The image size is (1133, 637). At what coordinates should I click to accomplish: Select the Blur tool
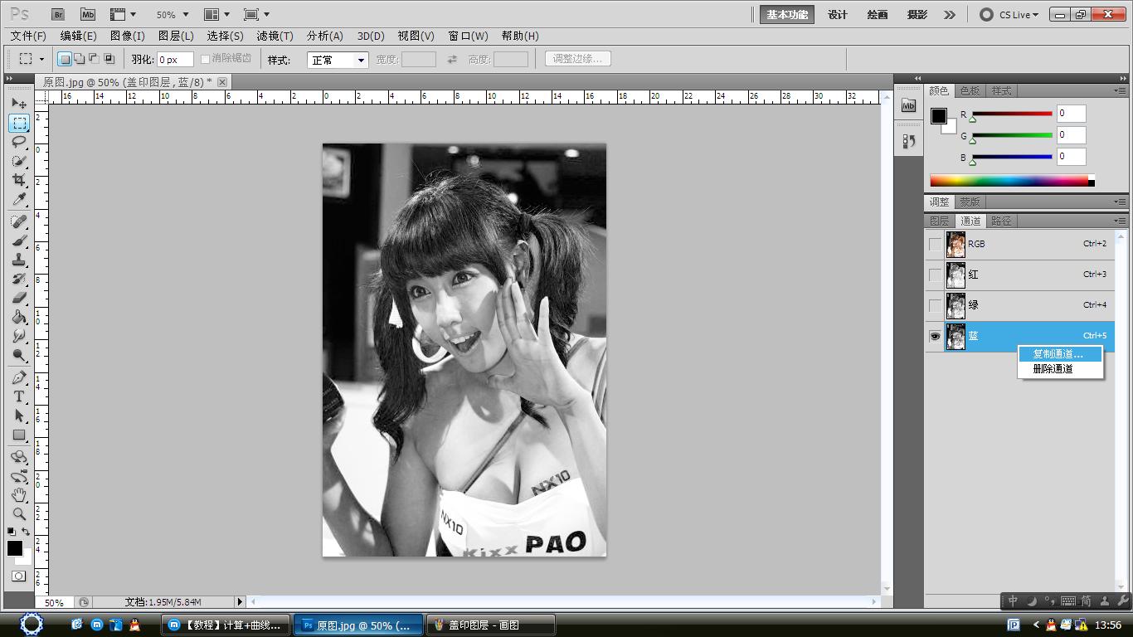19,336
